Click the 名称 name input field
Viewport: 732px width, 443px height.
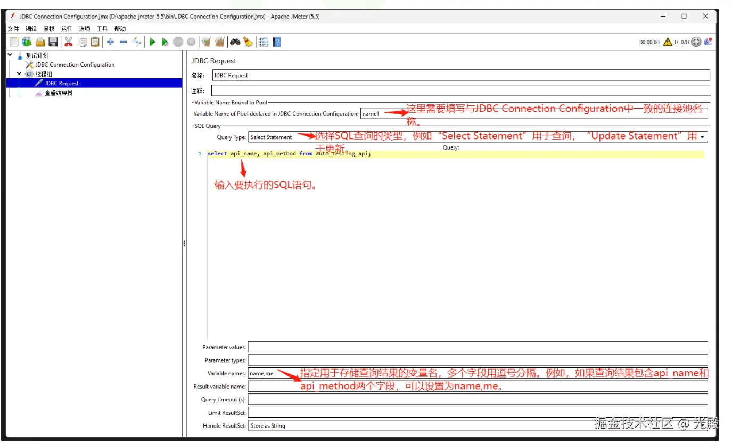click(461, 75)
